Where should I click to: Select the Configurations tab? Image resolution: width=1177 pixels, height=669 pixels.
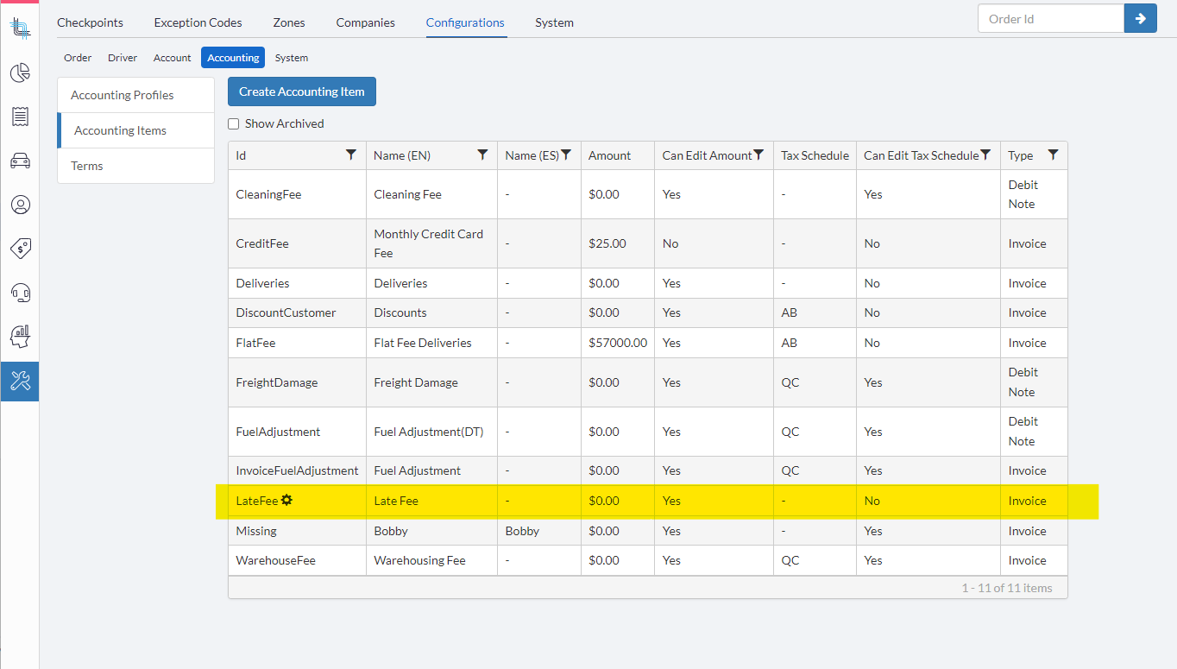[x=465, y=22]
